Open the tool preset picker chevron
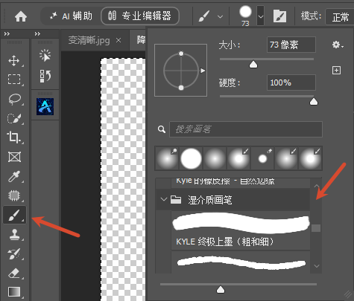The height and width of the screenshot is (301, 354). [220, 17]
